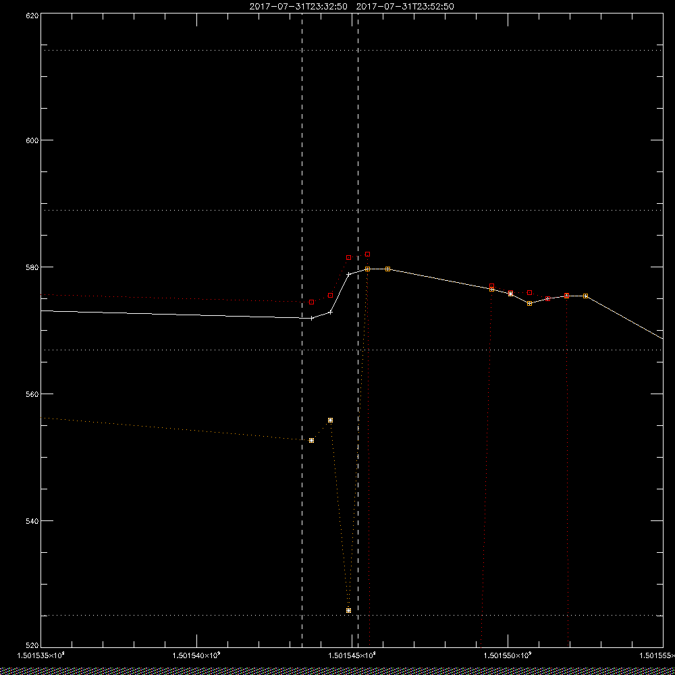Select the red square marker near 581.5
This screenshot has width=675, height=675.
click(x=349, y=257)
